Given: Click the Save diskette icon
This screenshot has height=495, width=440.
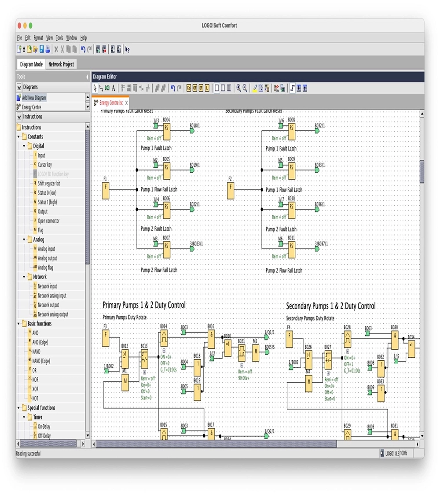Looking at the screenshot, I should (x=41, y=49).
